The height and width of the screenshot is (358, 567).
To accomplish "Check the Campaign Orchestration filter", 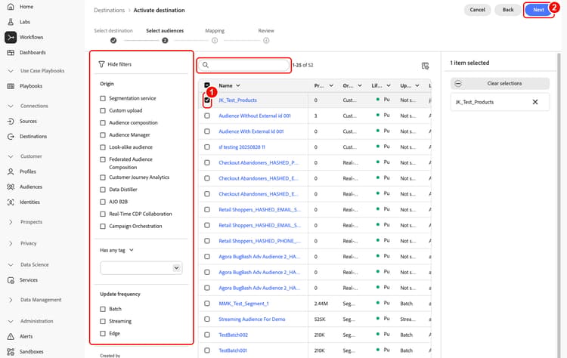I will [103, 226].
